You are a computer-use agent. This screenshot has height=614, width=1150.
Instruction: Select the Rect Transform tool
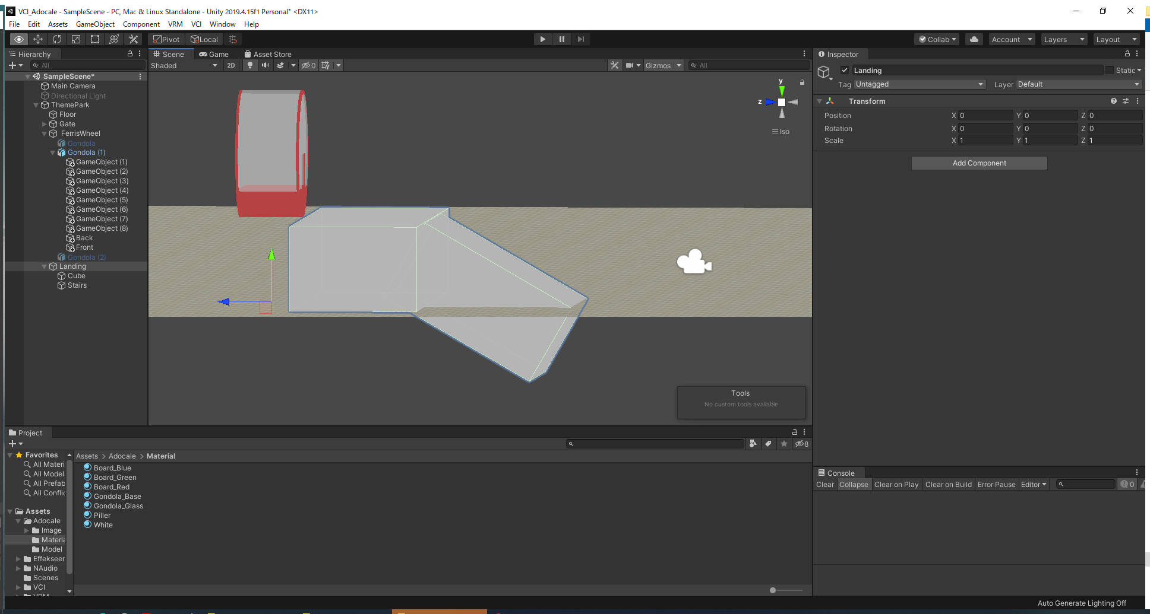click(x=95, y=39)
